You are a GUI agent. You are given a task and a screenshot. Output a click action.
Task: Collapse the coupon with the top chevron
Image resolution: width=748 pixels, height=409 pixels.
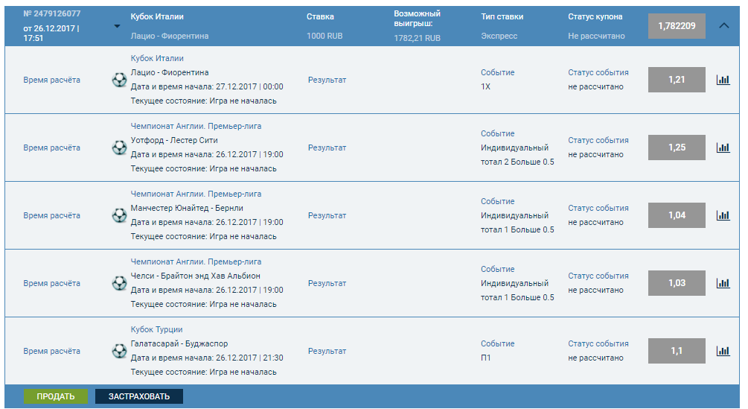tap(723, 26)
